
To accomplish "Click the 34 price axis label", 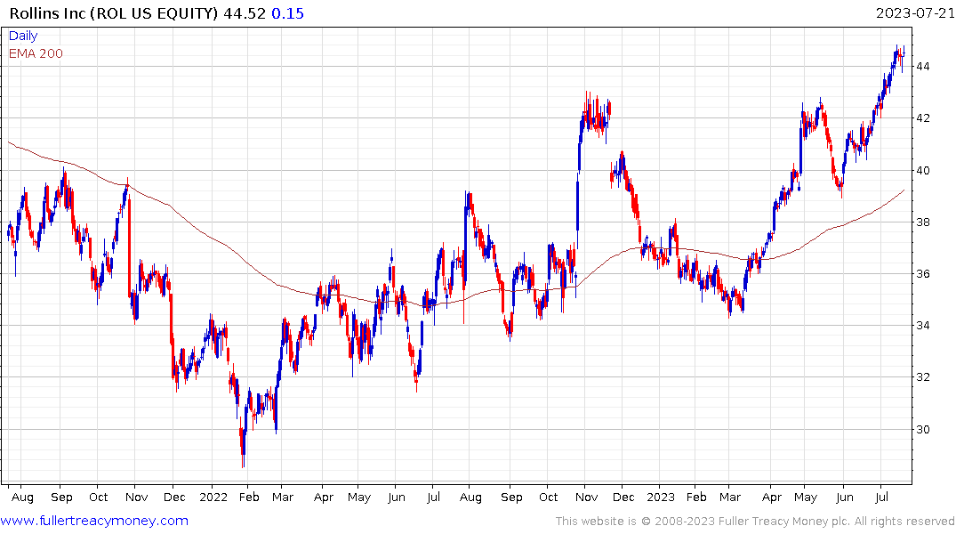I will [922, 325].
